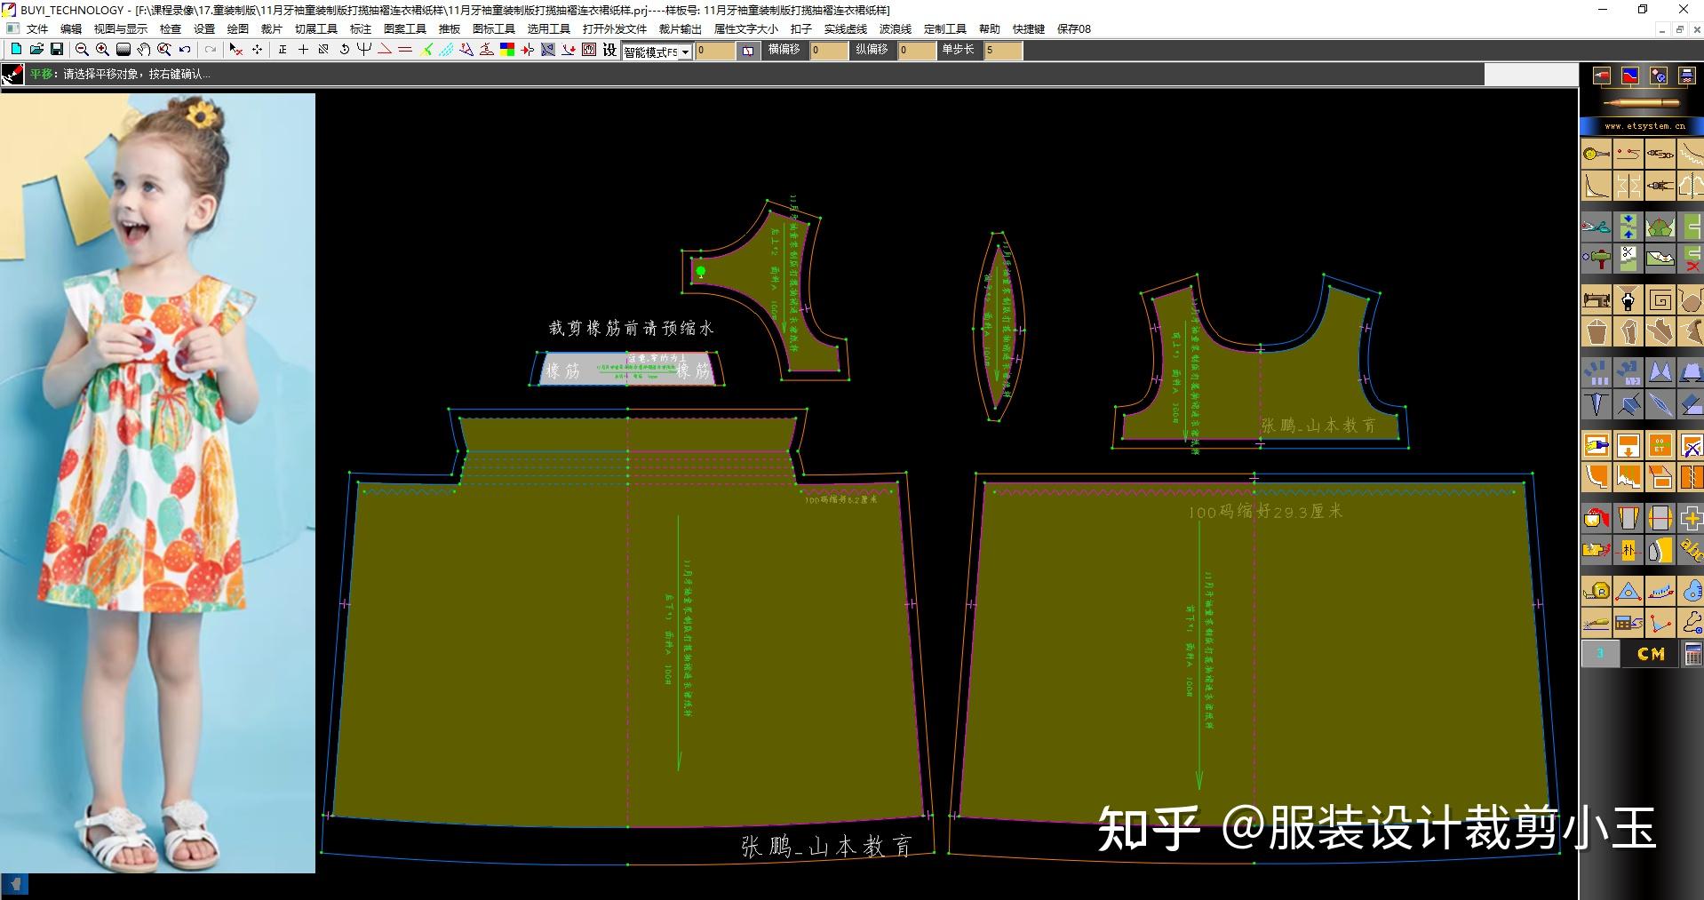Screen dimensions: 1704x900
Task: Click the New file icon in toolbar
Action: point(16,49)
